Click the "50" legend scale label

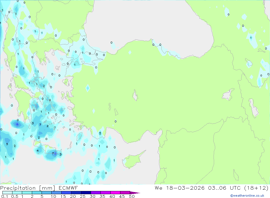tap(132, 196)
